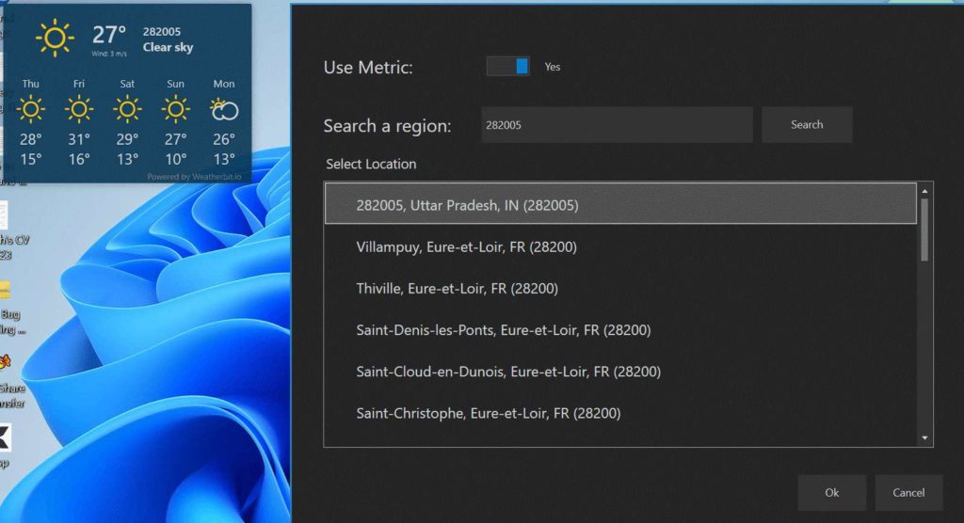Click Sunday's sunny forecast icon
This screenshot has height=523, width=964.
pyautogui.click(x=175, y=110)
